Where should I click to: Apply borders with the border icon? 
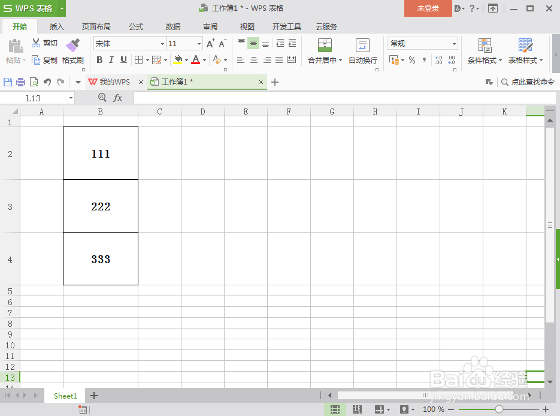(138, 60)
